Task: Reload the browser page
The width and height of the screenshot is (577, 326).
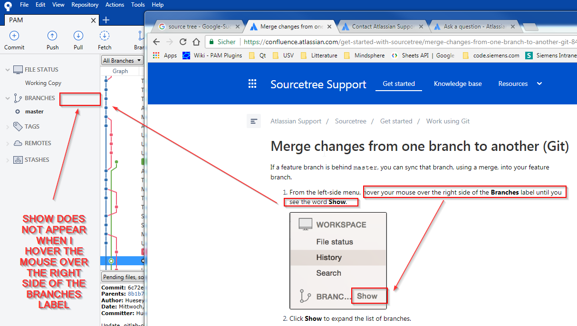Action: pyautogui.click(x=183, y=42)
